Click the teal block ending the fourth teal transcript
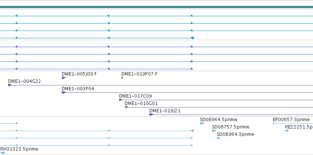Screen dimensions: 313x155 (192, 38)
